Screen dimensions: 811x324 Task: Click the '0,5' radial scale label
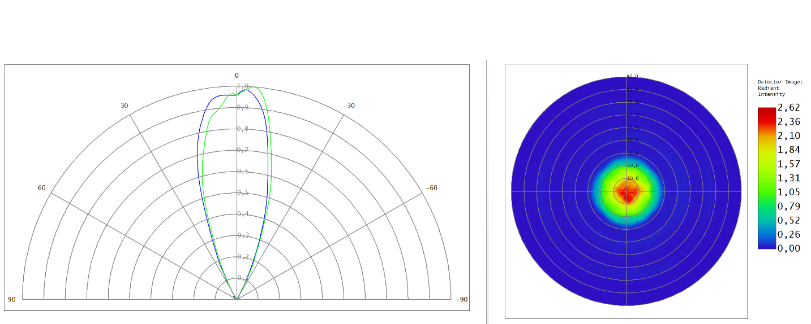click(x=242, y=192)
